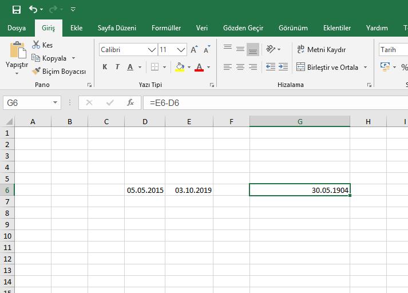
Task: Align cell content to middle
Action: point(240,49)
